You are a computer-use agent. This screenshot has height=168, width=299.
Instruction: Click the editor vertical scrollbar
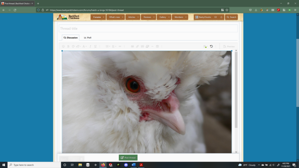point(236,89)
